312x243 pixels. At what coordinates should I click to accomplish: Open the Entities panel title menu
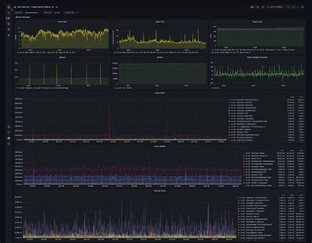(x=160, y=57)
